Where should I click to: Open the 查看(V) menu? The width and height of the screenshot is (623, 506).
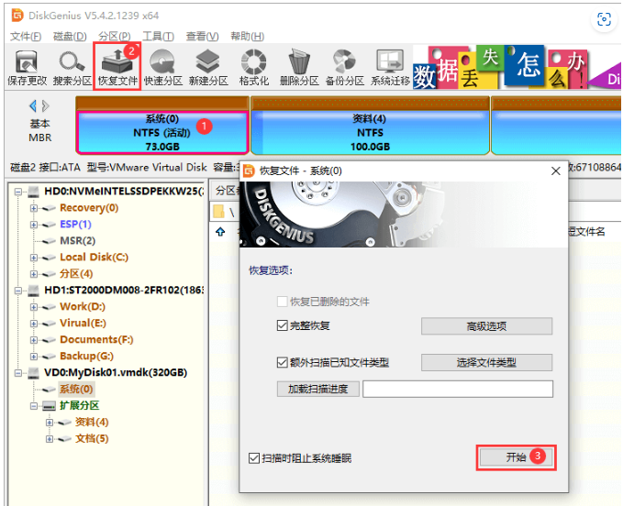(x=202, y=37)
